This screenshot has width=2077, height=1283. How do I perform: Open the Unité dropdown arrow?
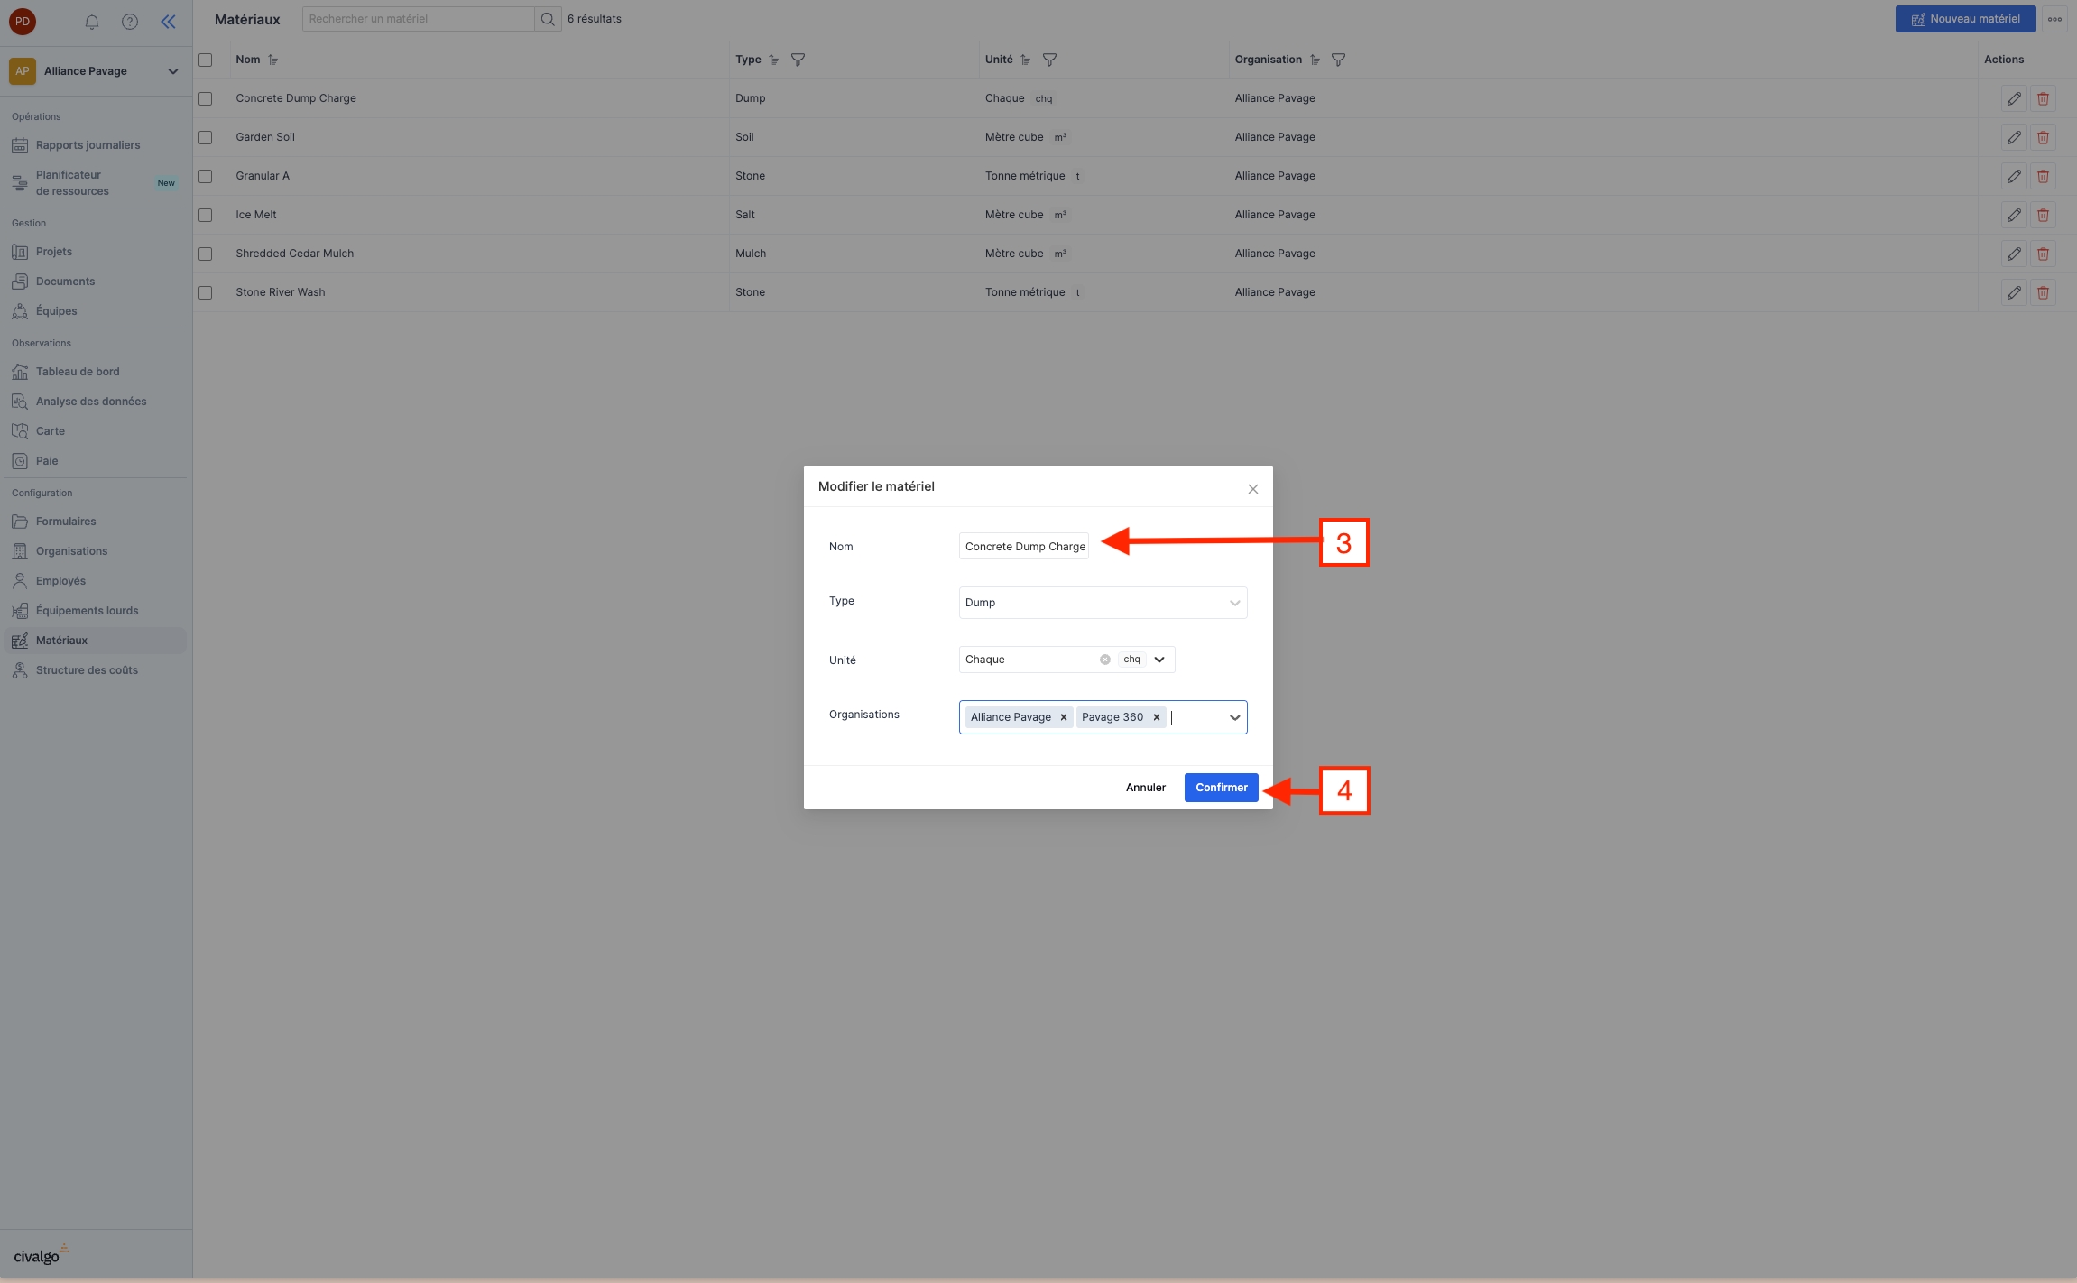[1159, 660]
